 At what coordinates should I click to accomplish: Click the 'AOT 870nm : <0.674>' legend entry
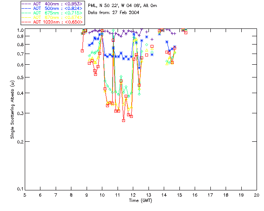(x=53, y=17)
